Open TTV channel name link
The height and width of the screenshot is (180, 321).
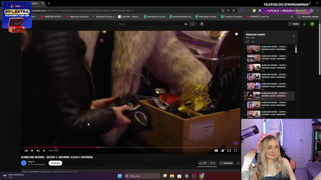[x=30, y=162]
